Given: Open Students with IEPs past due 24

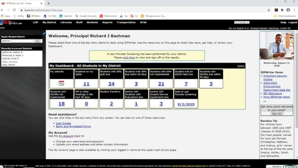Looking at the screenshot, I should click(x=111, y=84).
